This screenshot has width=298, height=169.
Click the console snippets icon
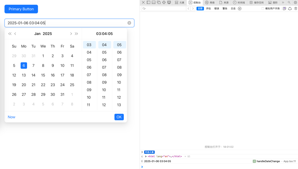284,9
